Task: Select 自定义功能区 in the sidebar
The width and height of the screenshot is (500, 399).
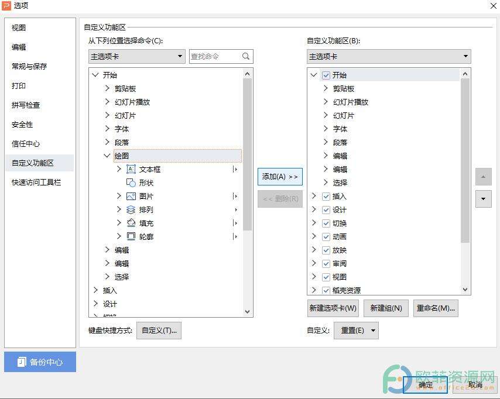Action: pyautogui.click(x=40, y=163)
